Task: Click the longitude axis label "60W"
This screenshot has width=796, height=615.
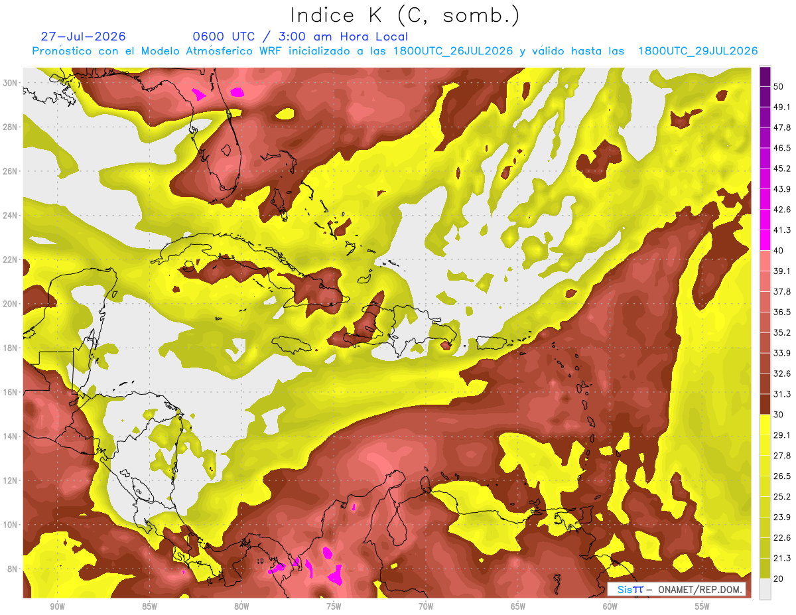Action: 610,606
